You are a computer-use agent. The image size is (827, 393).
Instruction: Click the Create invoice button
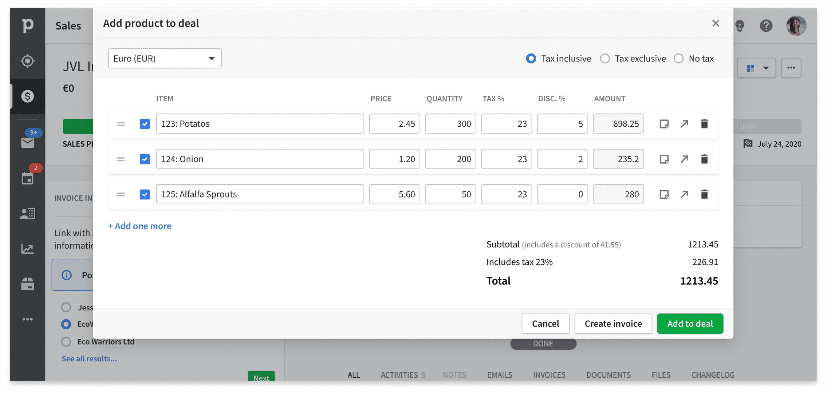click(x=613, y=324)
